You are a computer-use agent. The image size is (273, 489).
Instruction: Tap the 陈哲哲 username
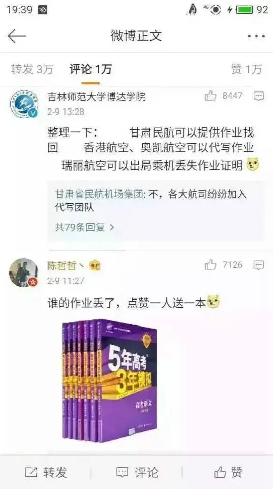(62, 266)
